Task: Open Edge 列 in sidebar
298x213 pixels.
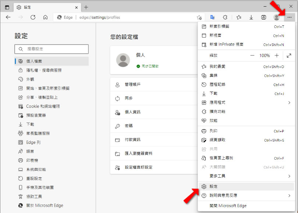Action: click(52, 142)
